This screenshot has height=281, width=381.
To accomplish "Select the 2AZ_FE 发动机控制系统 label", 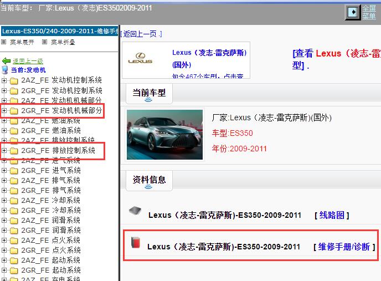I will click(x=61, y=80).
